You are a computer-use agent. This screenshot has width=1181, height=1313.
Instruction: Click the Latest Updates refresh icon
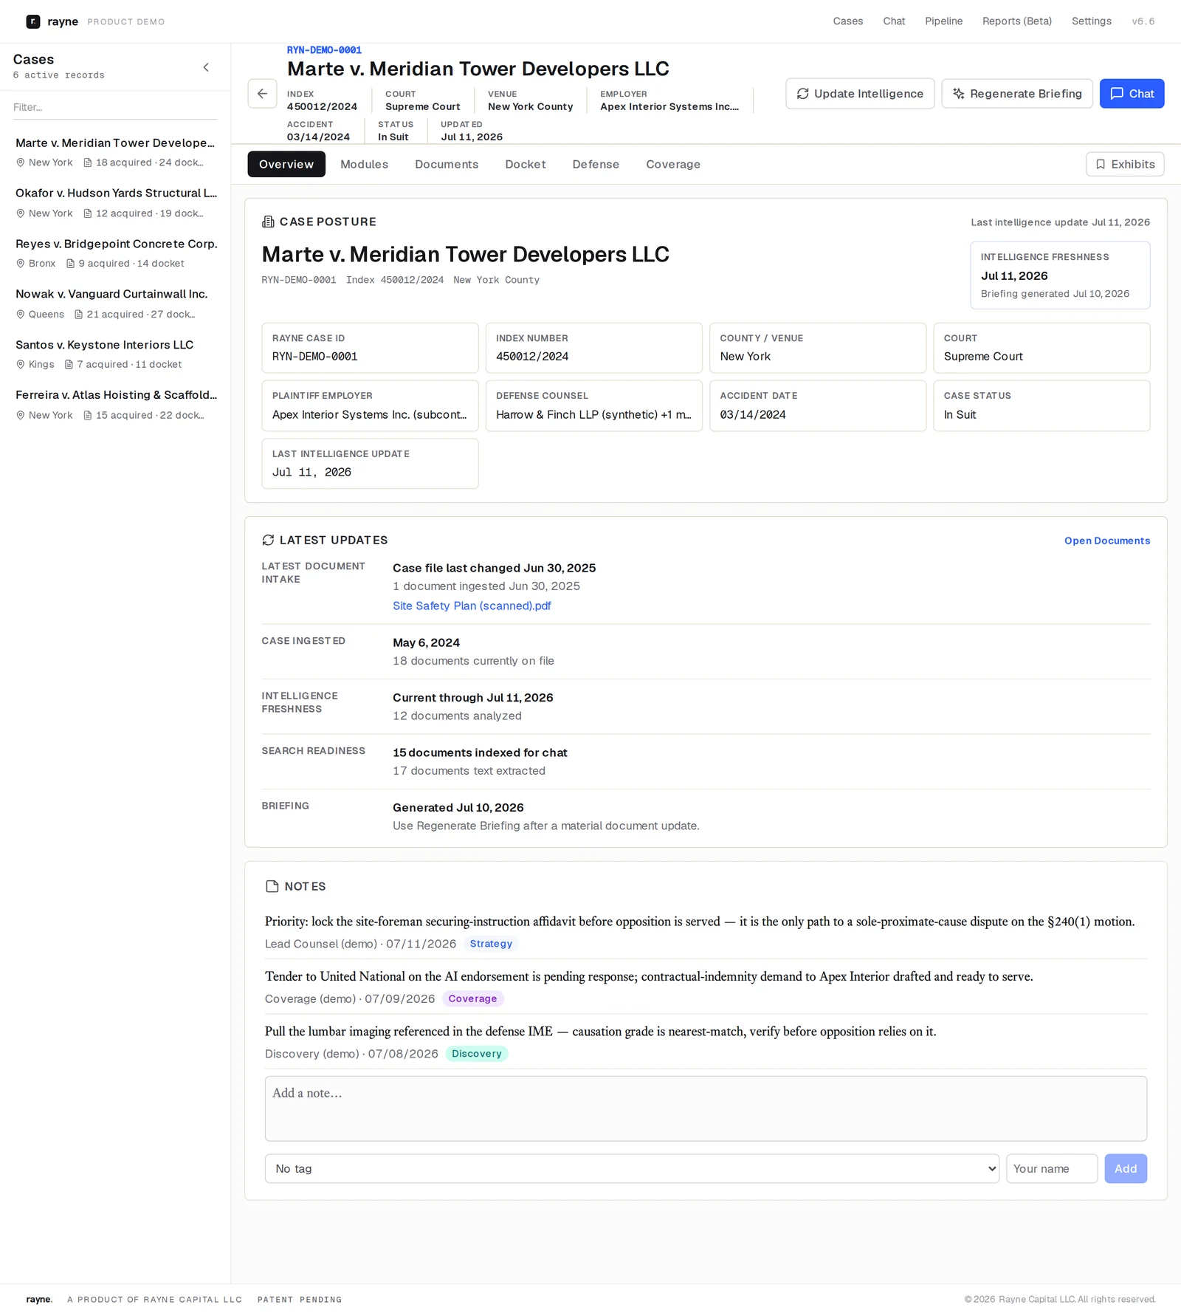pos(268,541)
